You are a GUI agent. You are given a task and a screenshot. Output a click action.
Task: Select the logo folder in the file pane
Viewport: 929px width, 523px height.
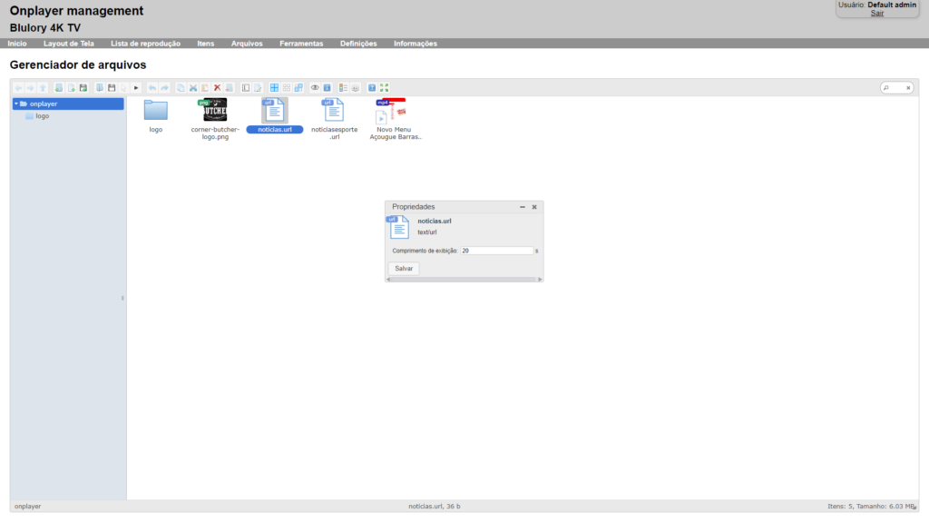pyautogui.click(x=156, y=116)
